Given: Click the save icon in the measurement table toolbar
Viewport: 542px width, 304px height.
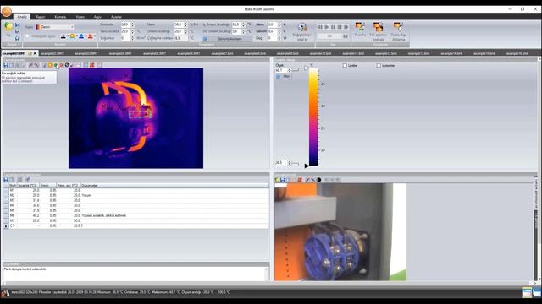Looking at the screenshot, I should [x=6, y=180].
